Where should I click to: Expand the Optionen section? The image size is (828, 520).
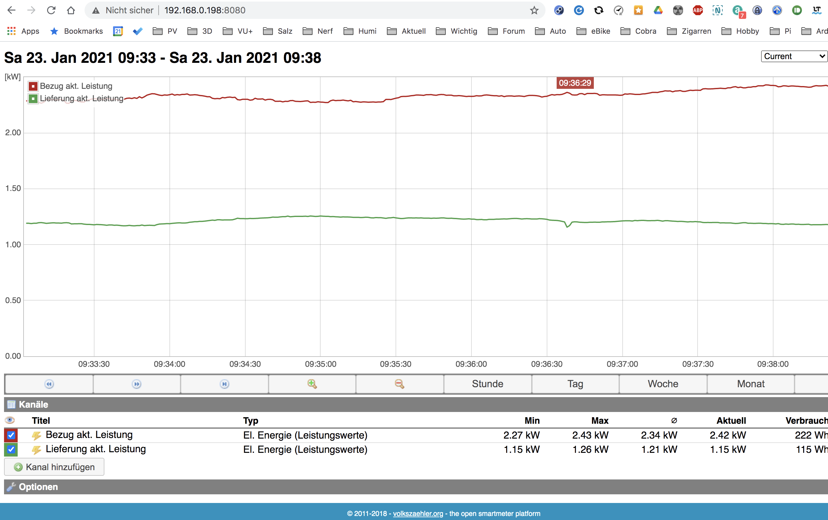416,487
